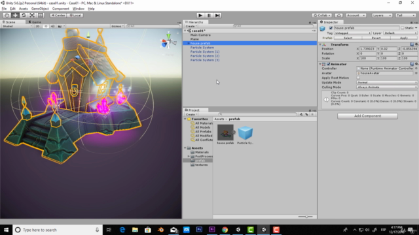Viewport: 419px width, 235px height.
Task: Click the prefab Apply button
Action: pos(403,38)
